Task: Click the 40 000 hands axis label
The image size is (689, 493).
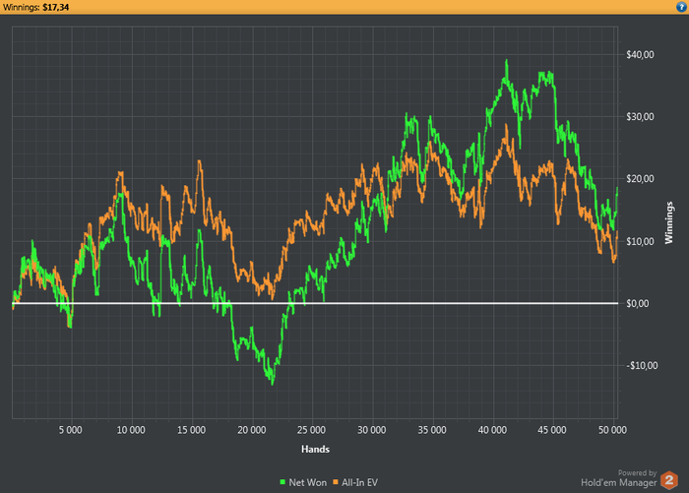Action: click(492, 430)
